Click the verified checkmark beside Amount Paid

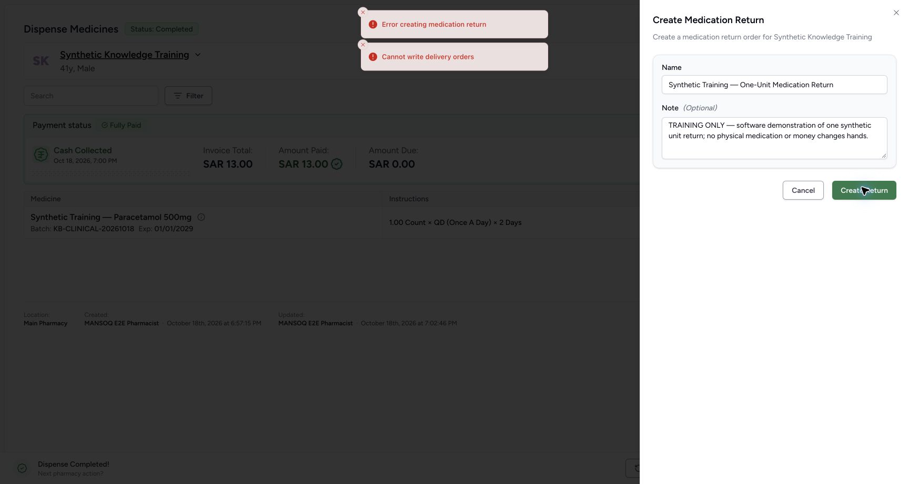(337, 164)
